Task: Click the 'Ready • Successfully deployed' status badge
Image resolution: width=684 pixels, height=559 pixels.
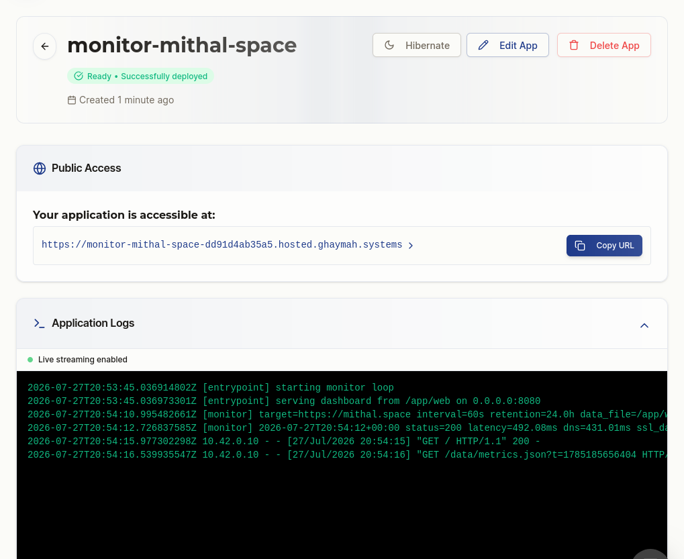Action: click(x=140, y=76)
